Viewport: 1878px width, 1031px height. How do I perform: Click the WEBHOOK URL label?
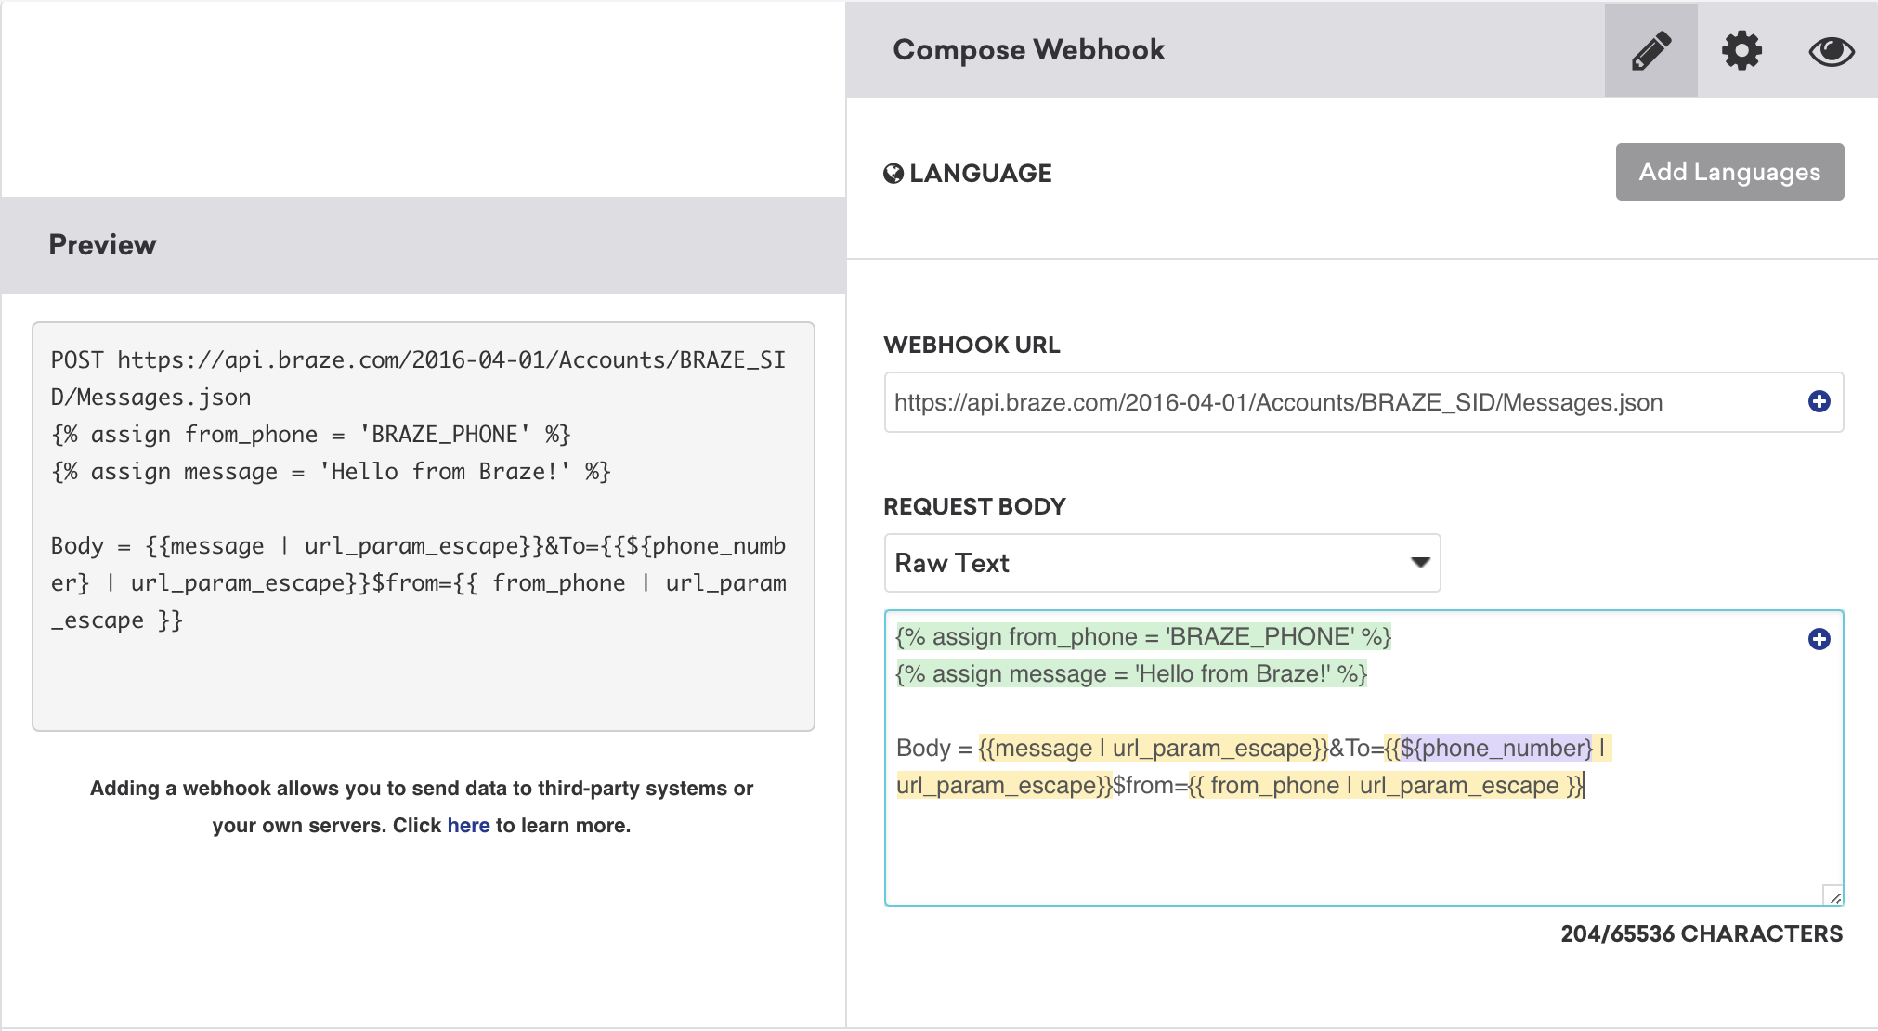972,345
